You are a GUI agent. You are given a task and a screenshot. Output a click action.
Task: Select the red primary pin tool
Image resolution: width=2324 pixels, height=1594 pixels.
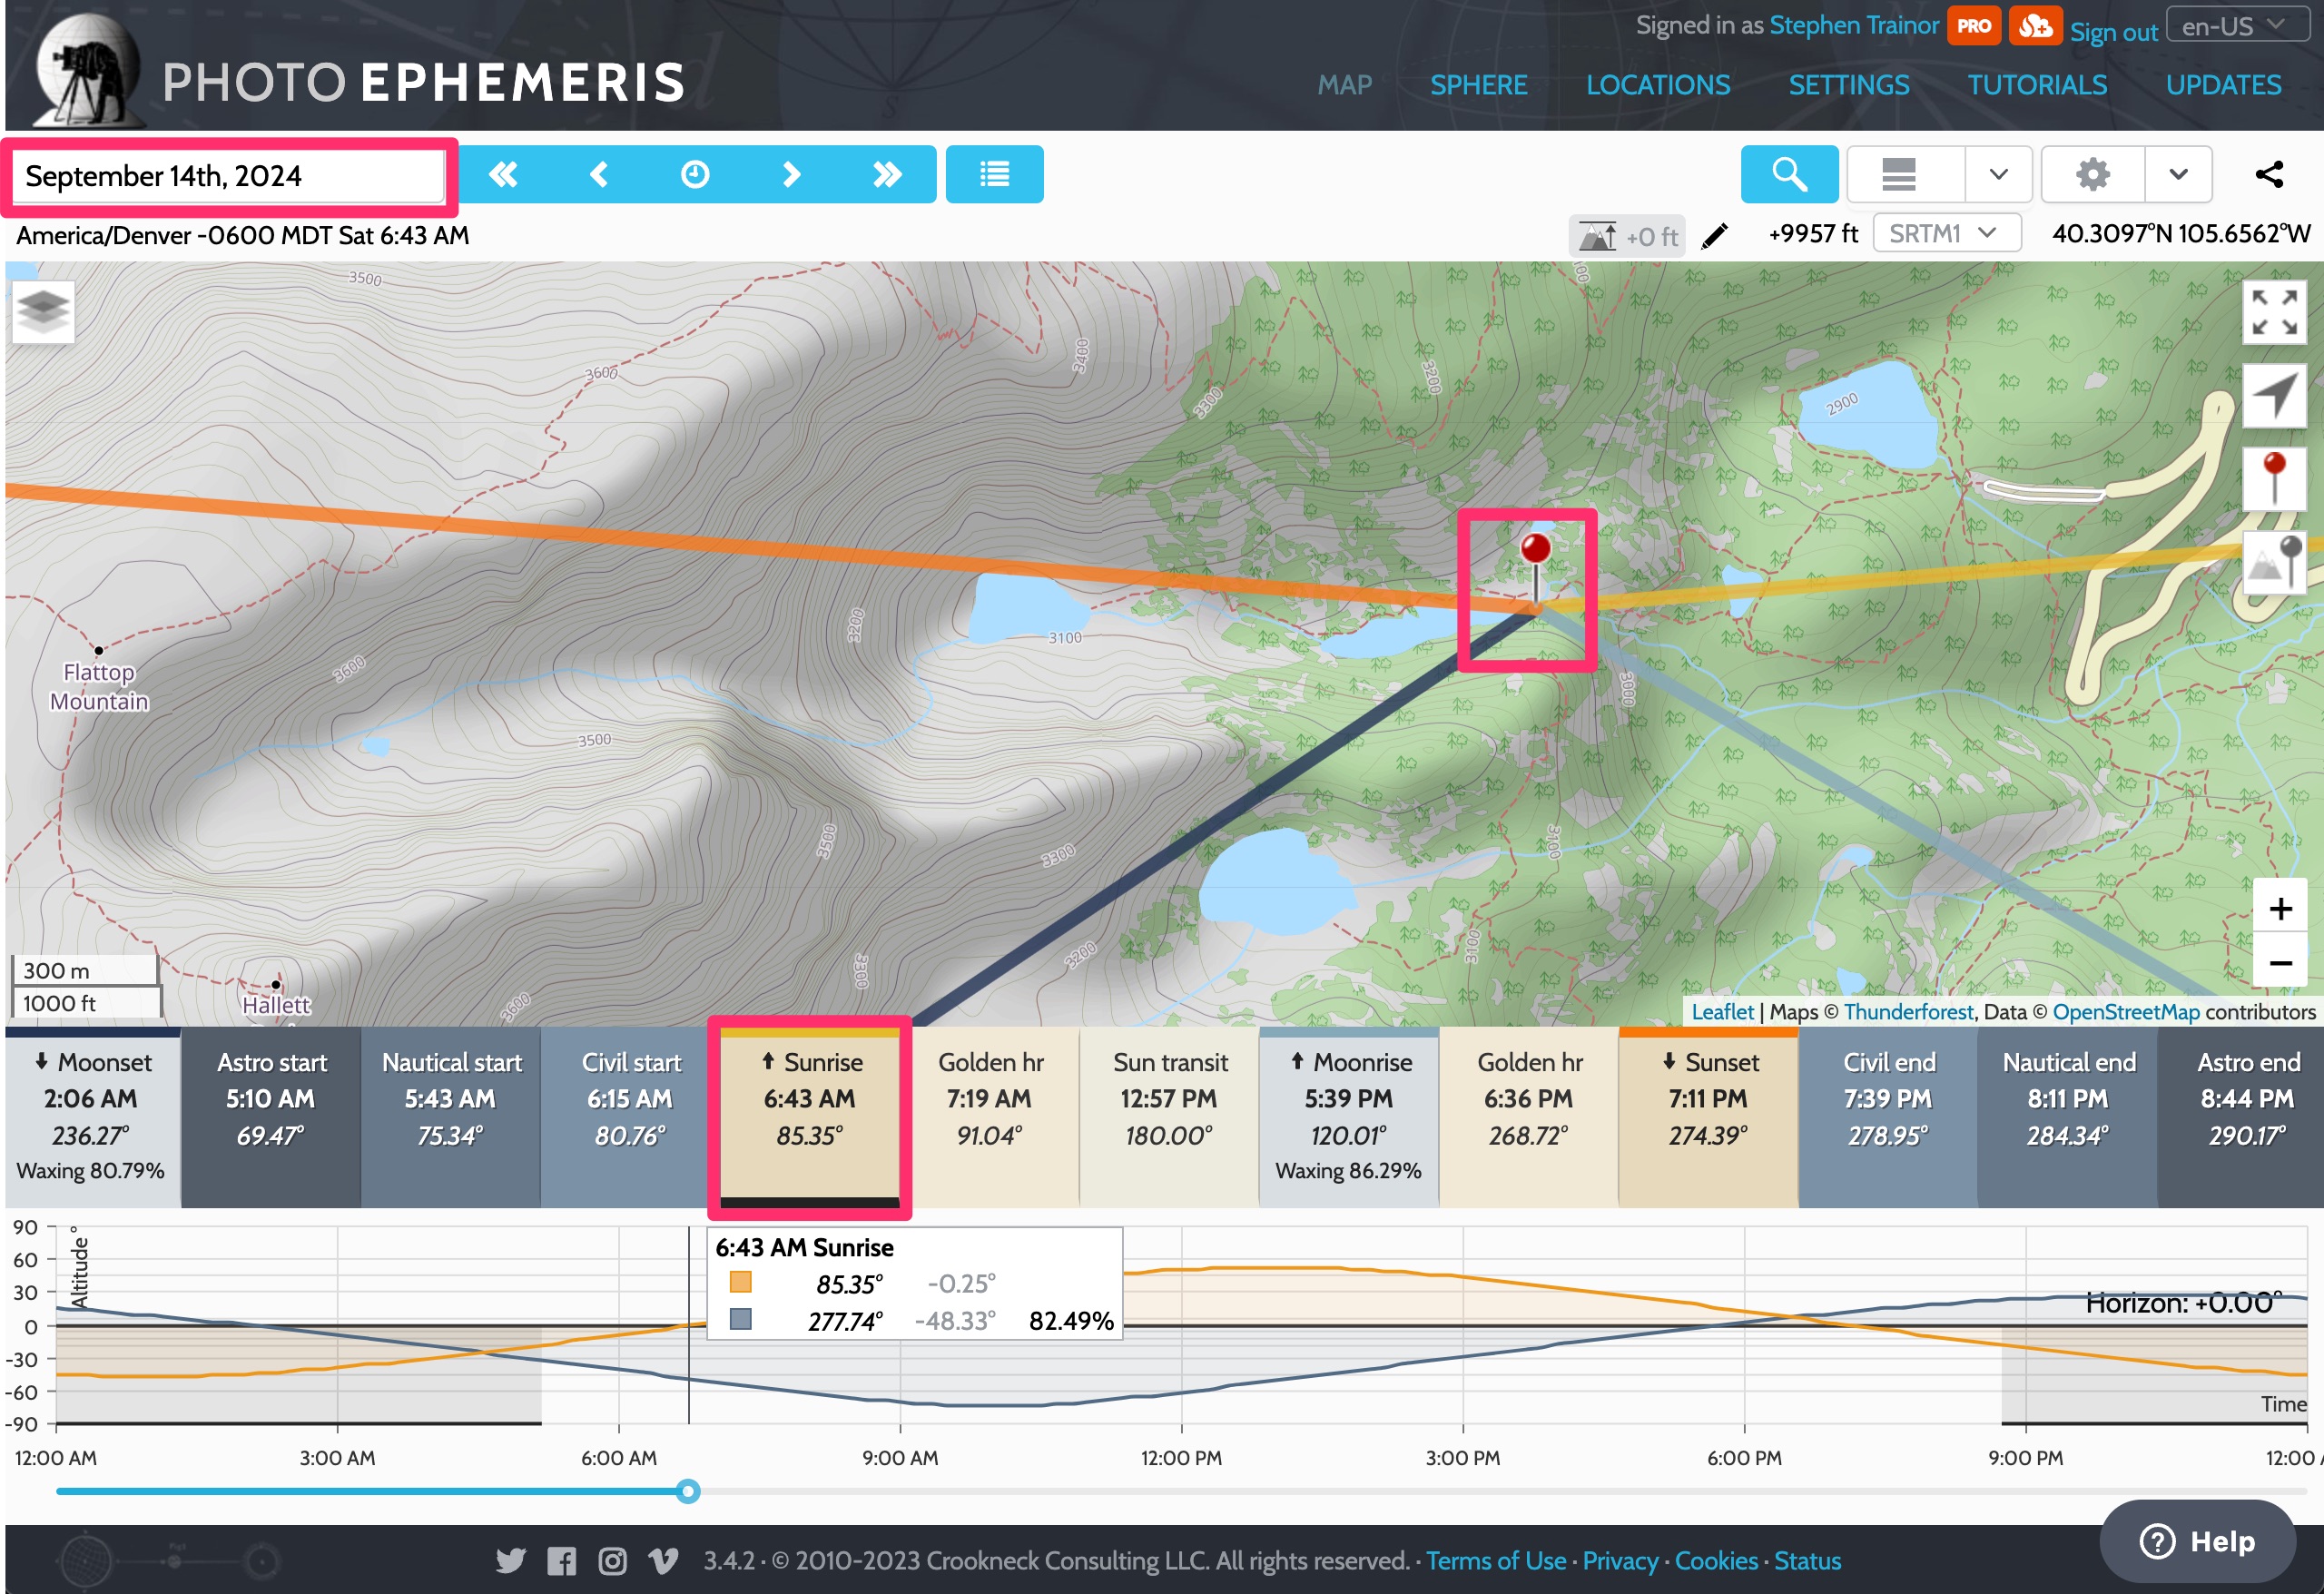[x=2273, y=479]
